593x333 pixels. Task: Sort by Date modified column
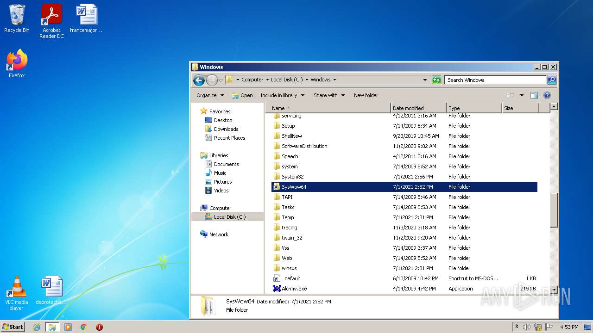419,108
